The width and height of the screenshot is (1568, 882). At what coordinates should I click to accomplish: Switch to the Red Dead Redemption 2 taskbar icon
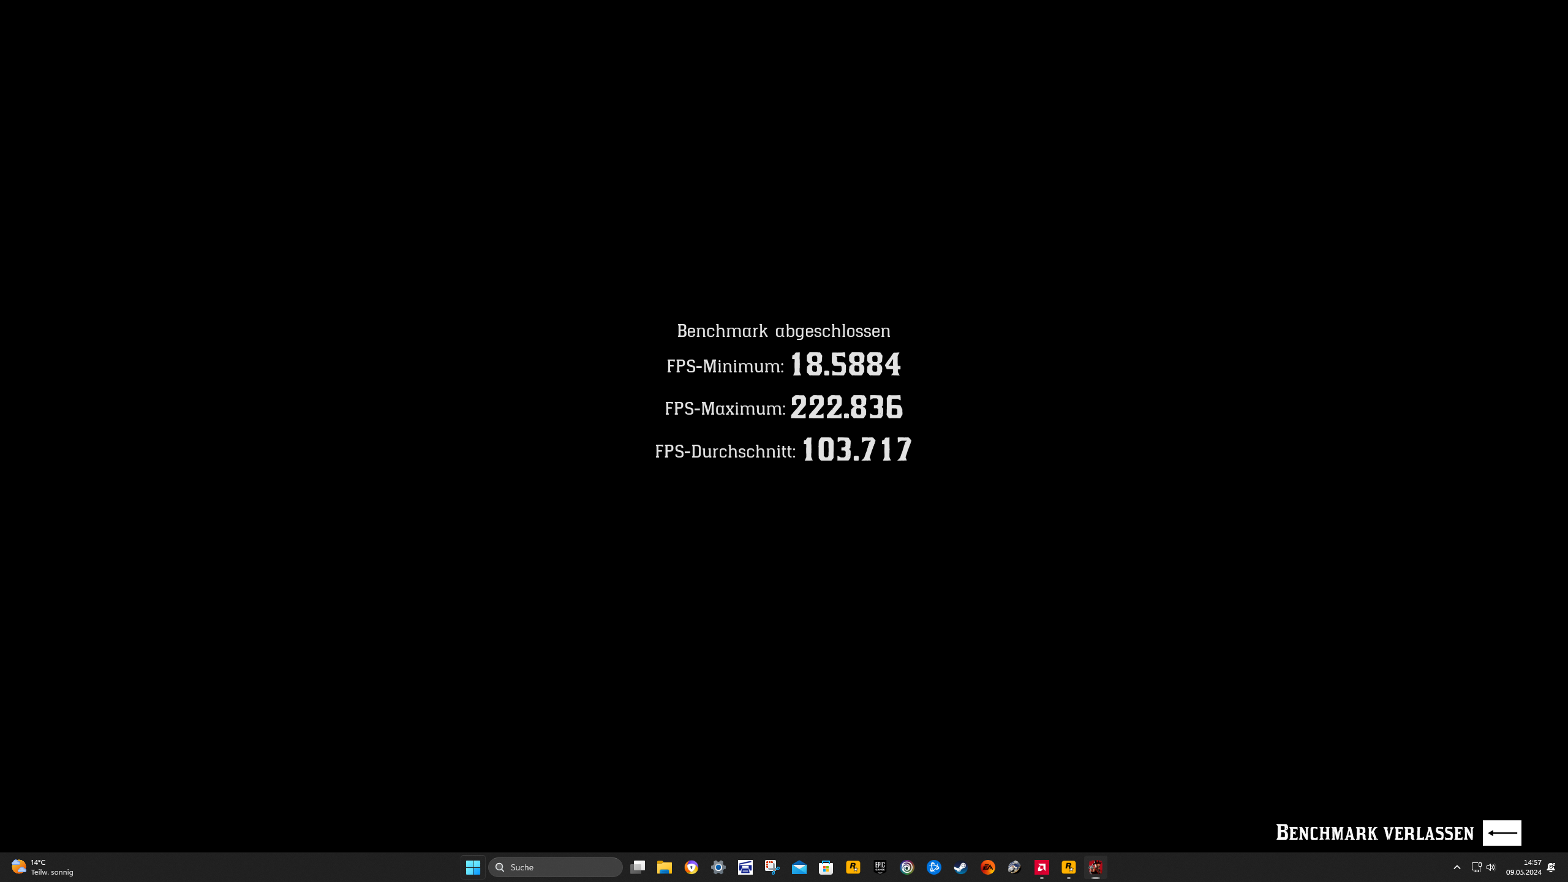pos(1096,867)
